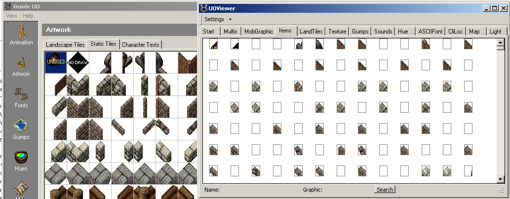Screen dimensions: 510x199
Task: Switch to Items tab in UOViewer
Action: coord(285,31)
